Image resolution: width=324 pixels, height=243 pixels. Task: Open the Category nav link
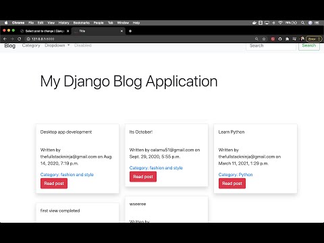tap(31, 45)
